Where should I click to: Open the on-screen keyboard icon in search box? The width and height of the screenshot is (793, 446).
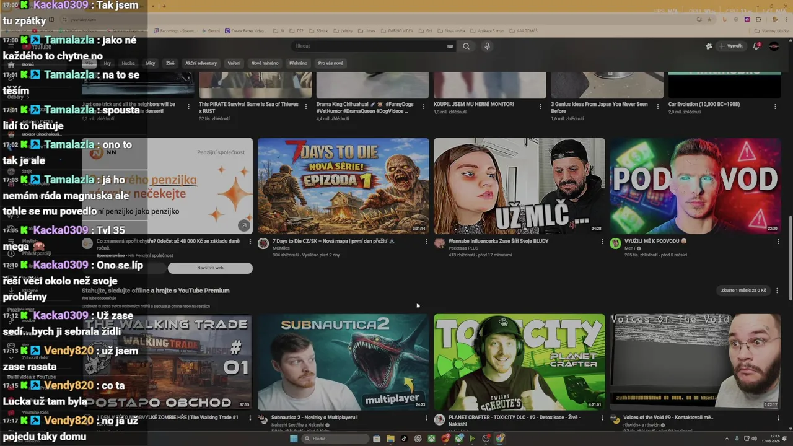[x=450, y=46]
